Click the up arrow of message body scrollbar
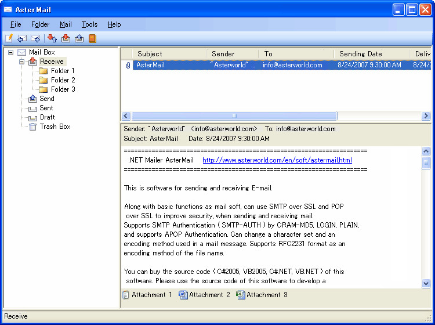Image resolution: width=435 pixels, height=325 pixels. pos(426,151)
